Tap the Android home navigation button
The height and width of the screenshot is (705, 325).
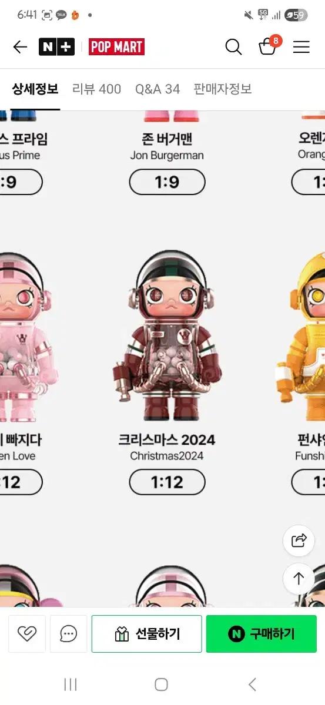coord(162,684)
